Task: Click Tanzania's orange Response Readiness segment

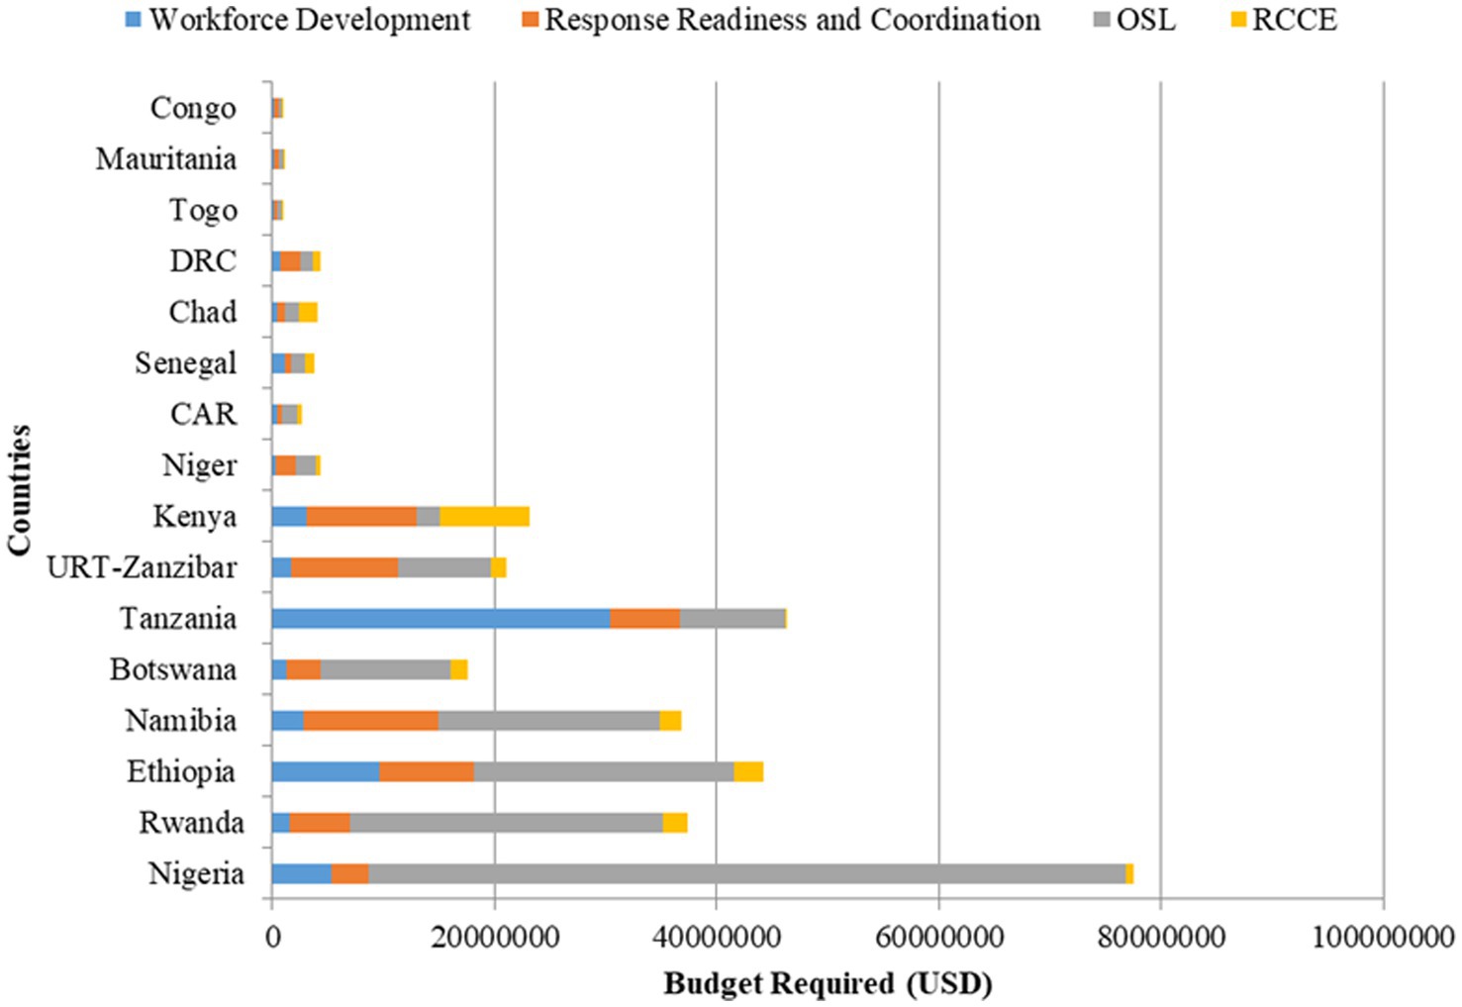Action: point(645,618)
